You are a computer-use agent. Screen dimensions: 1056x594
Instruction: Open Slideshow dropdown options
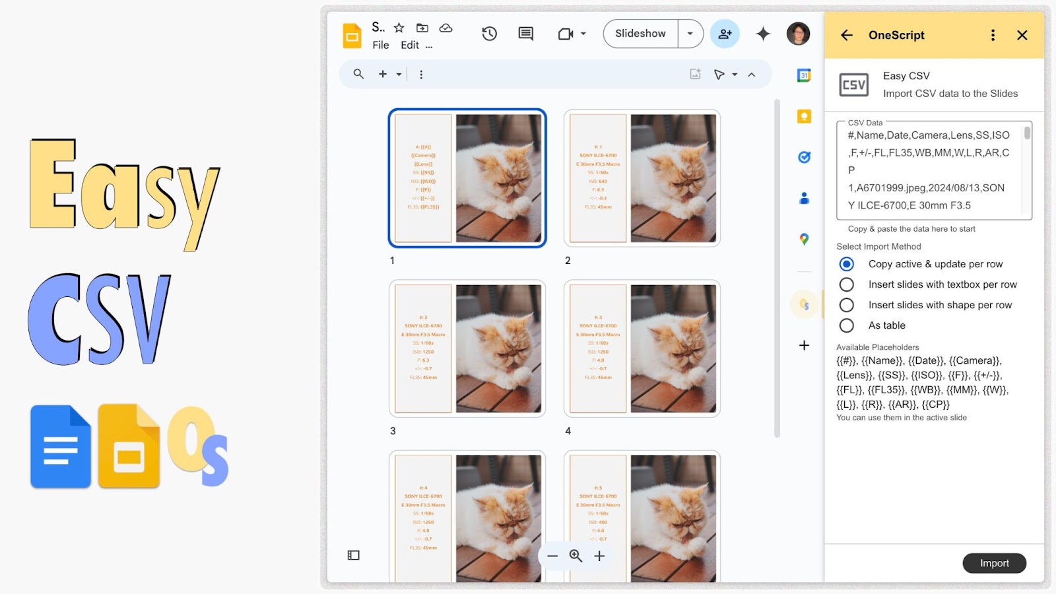[x=690, y=34]
